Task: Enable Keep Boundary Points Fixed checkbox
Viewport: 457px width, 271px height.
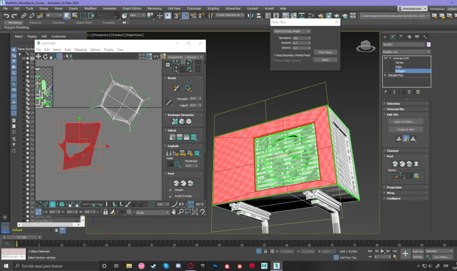Action: tap(274, 55)
